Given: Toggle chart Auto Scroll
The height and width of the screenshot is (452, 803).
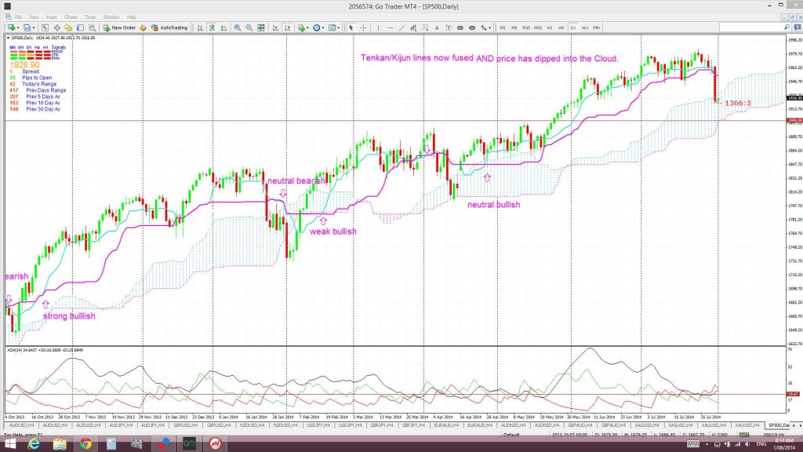Looking at the screenshot, I should [x=275, y=27].
